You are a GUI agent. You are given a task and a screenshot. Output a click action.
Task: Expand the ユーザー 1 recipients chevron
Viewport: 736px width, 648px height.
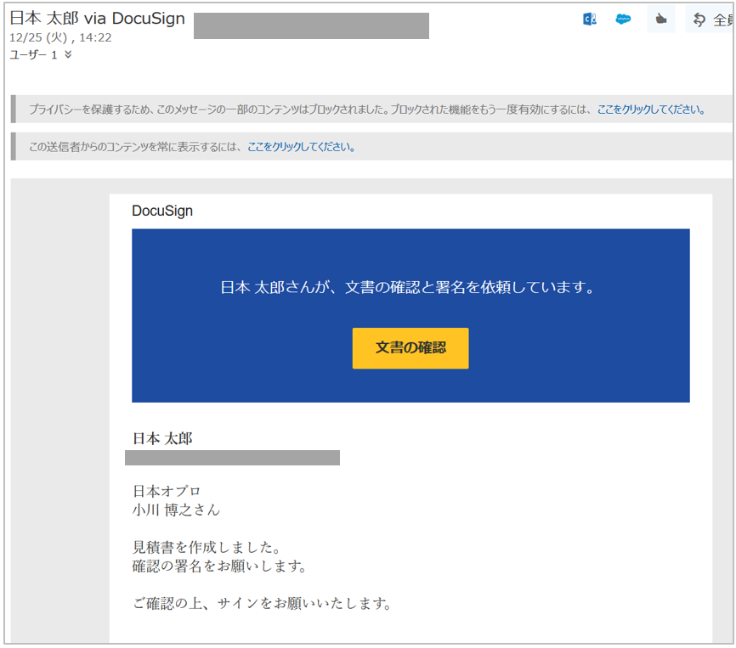click(68, 55)
